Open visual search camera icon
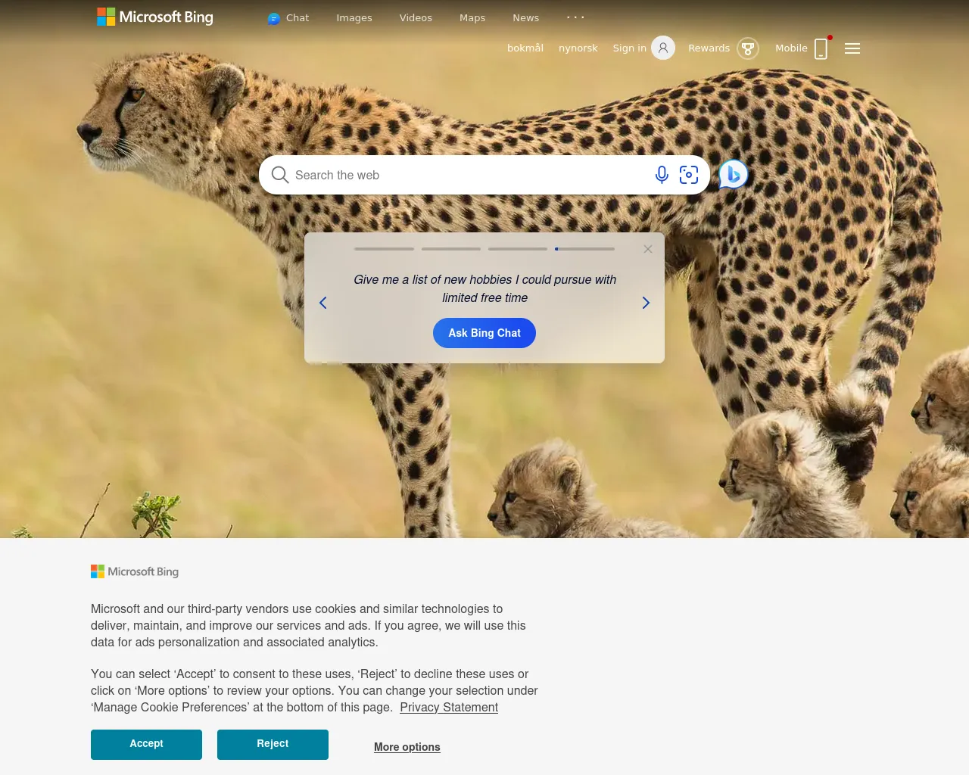 689,175
